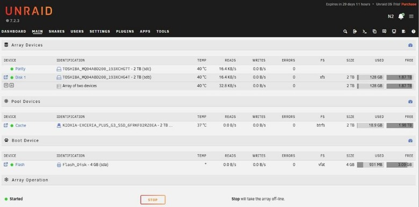Go to the Dashboard tab
Viewport: 419px width, 207px height.
(13, 32)
